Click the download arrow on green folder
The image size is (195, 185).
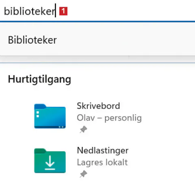[x=50, y=163]
